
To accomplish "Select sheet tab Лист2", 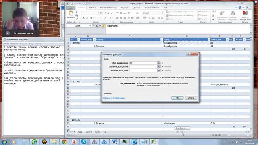I will pos(81,132).
